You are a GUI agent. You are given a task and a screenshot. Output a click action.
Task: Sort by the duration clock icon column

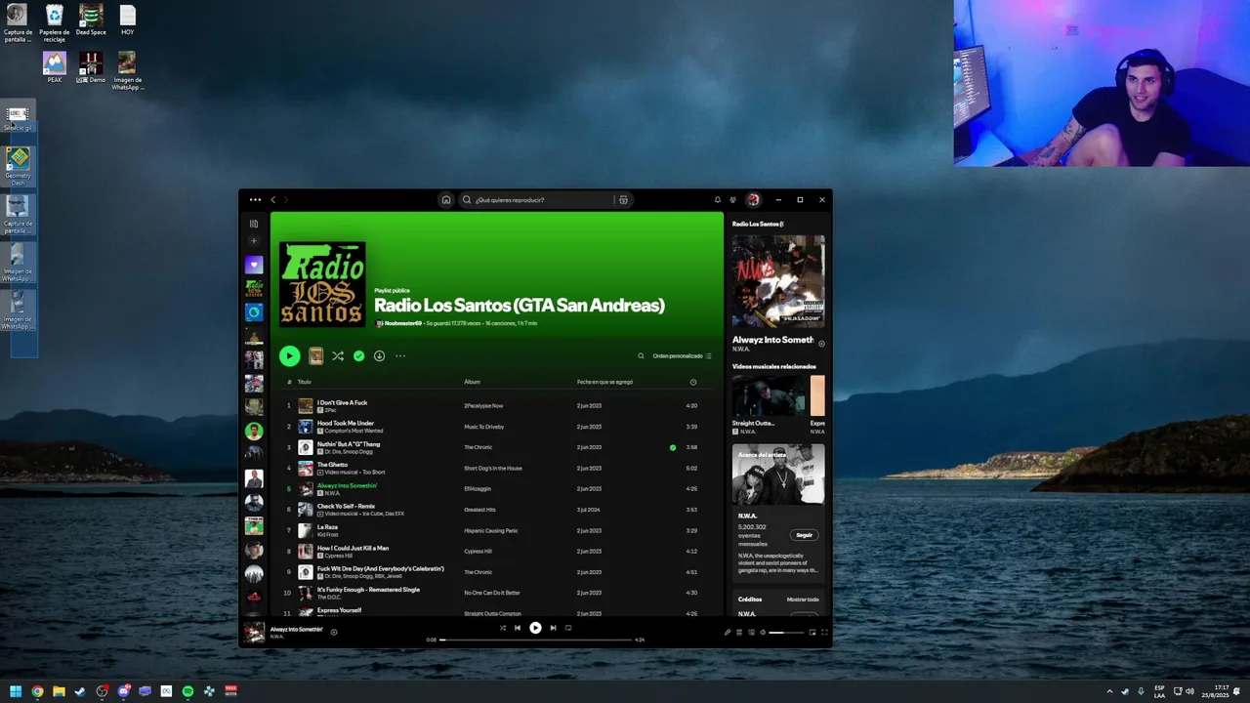(693, 382)
